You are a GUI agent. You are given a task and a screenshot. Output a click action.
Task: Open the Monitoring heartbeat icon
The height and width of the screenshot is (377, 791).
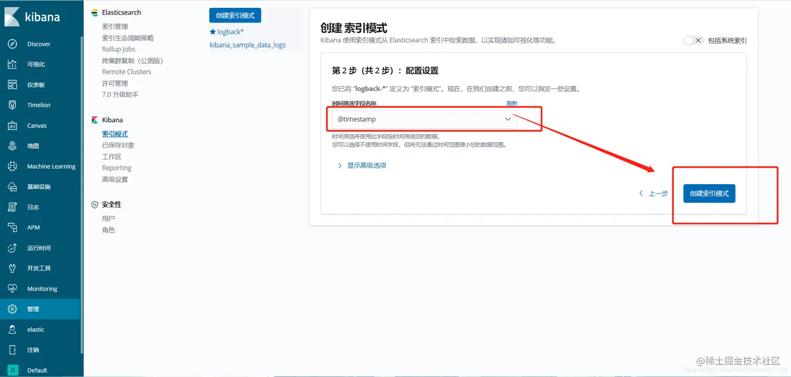pos(13,289)
